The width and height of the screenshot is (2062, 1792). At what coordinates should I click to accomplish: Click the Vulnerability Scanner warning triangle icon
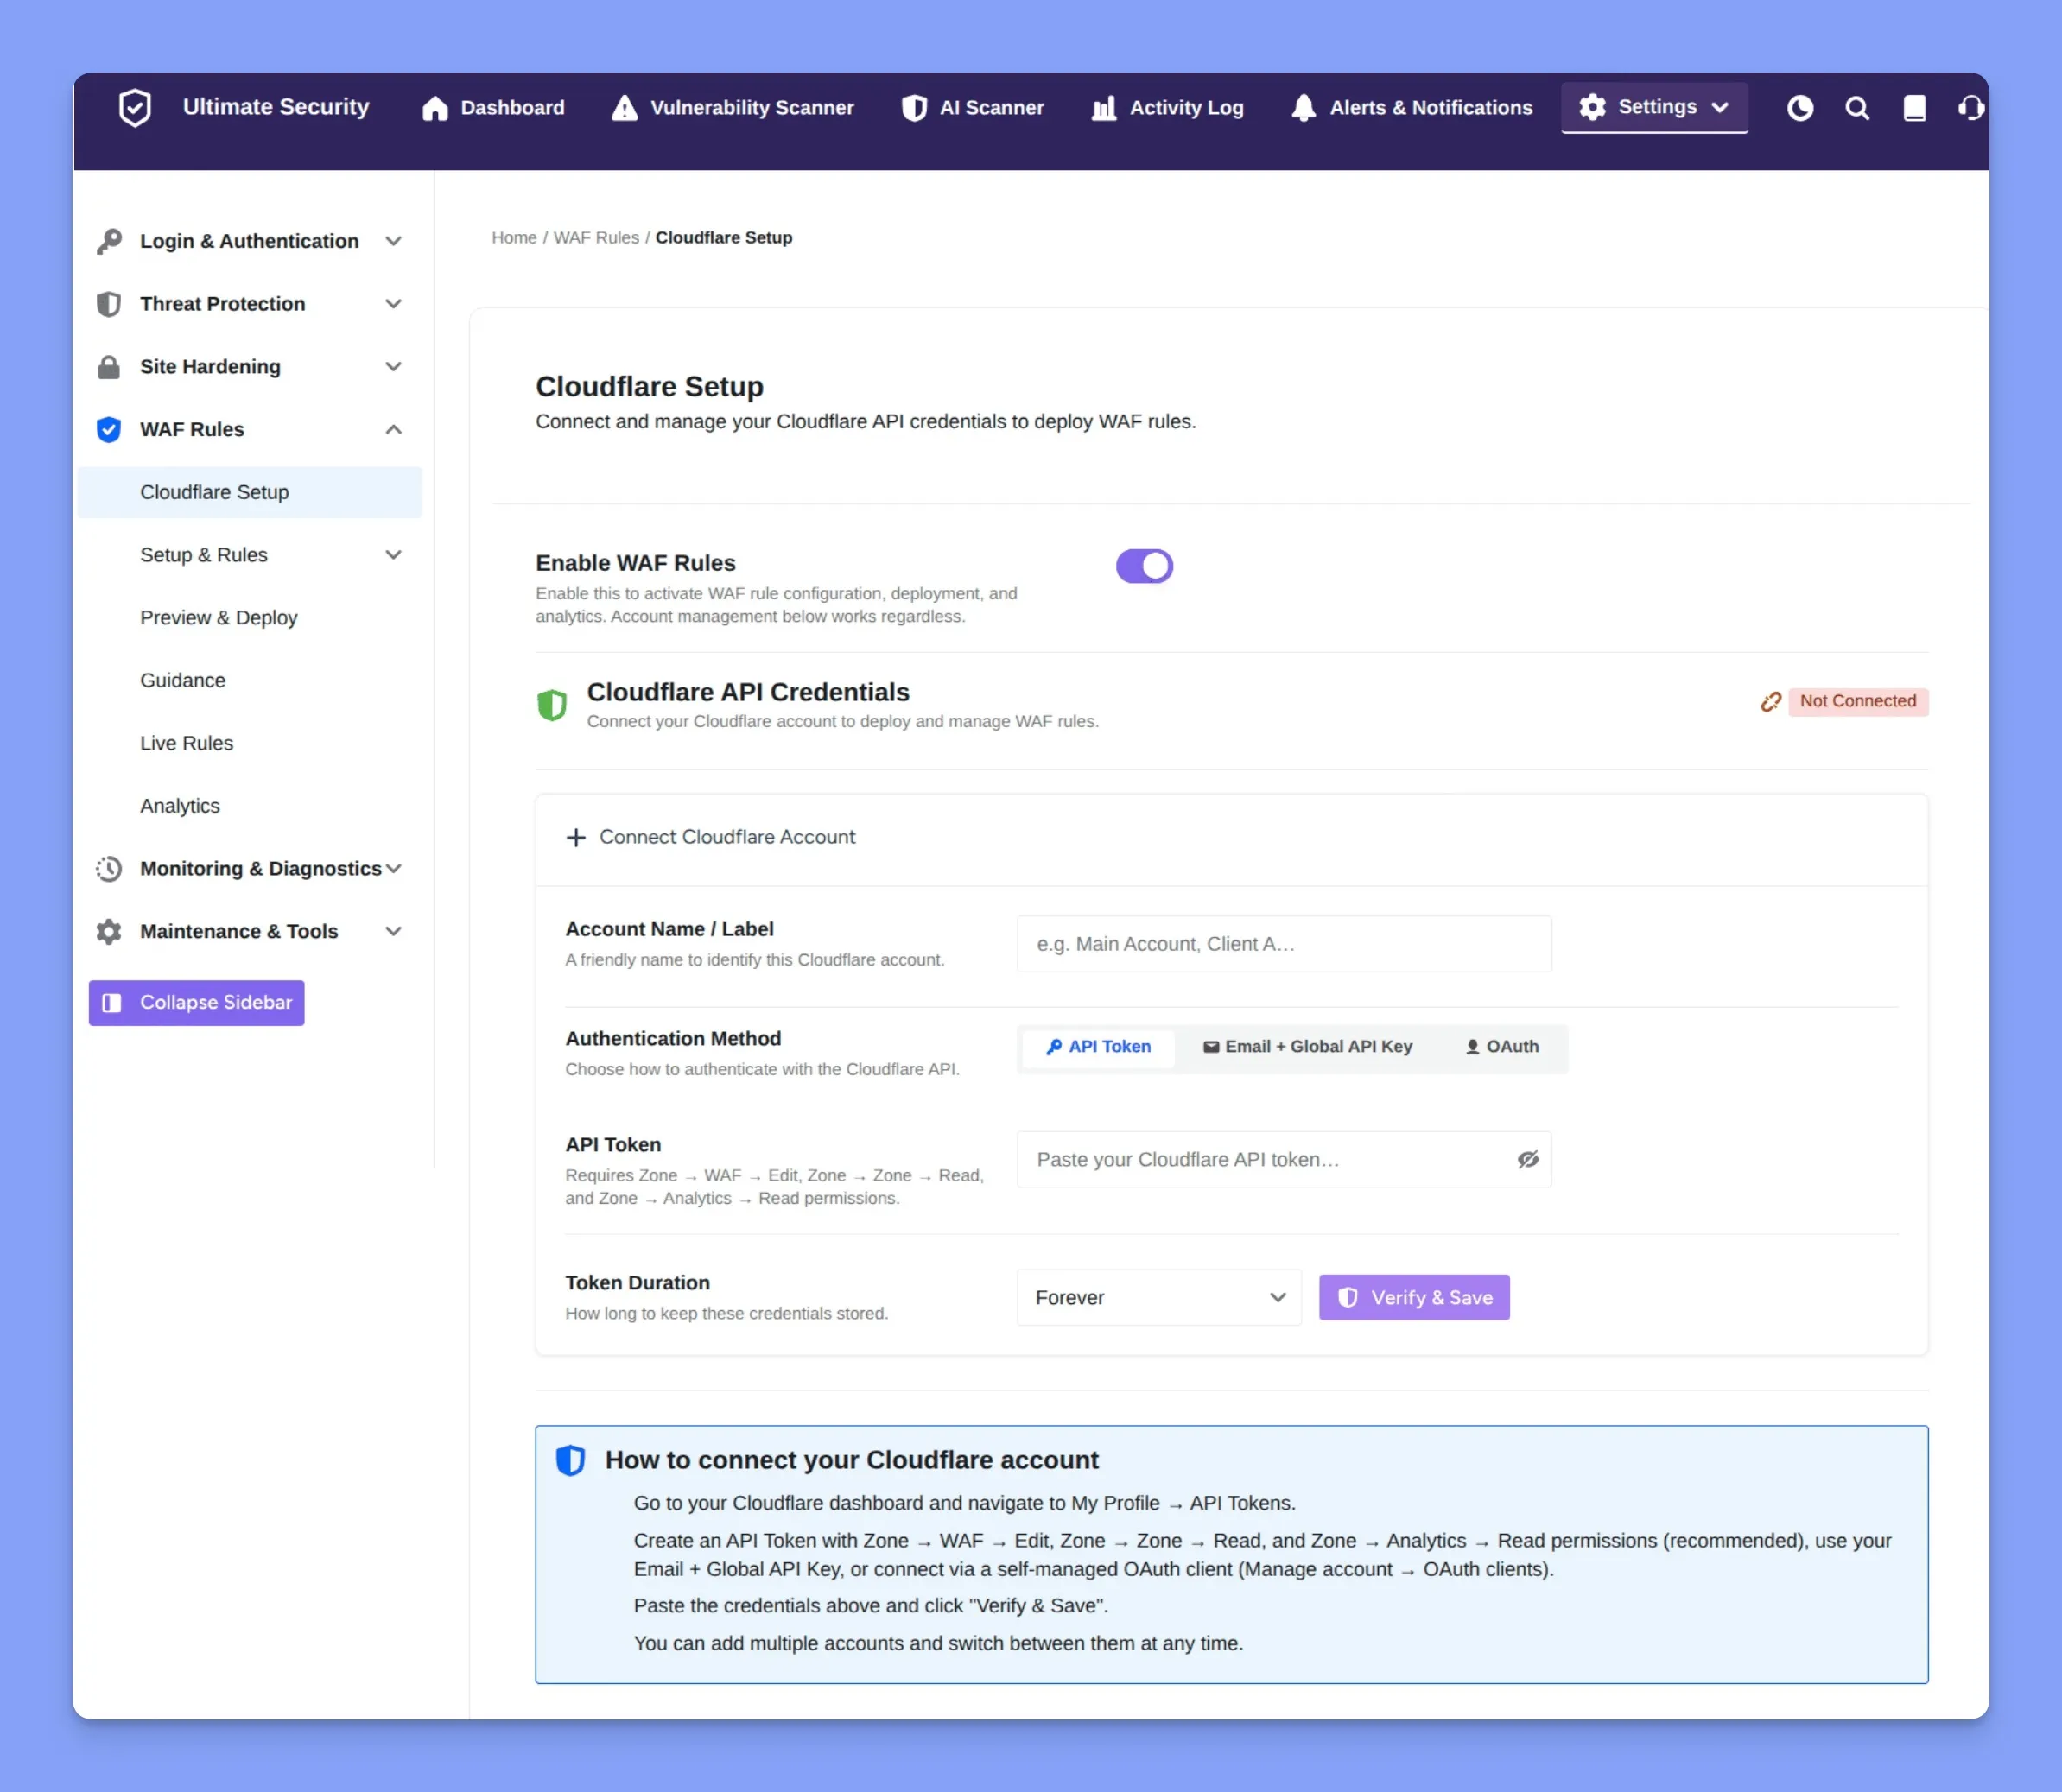(x=624, y=108)
